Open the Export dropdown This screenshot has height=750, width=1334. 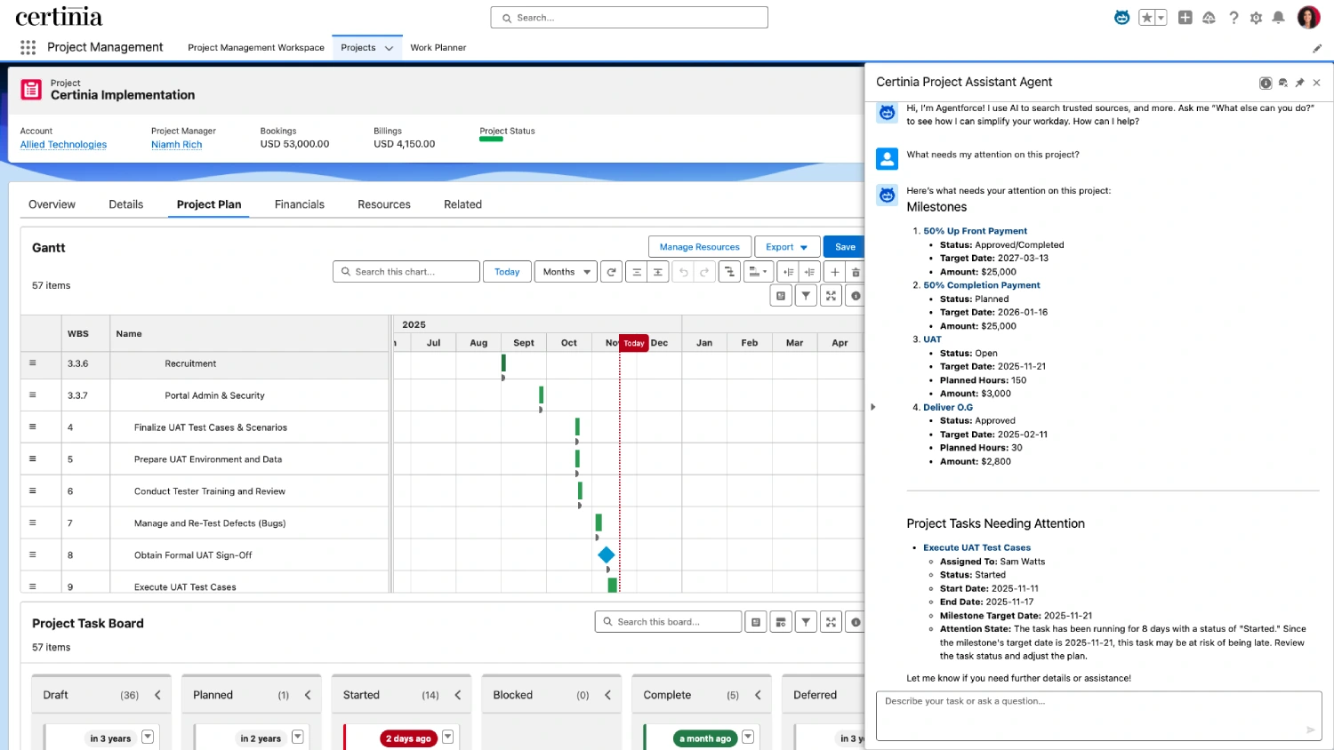tap(786, 246)
